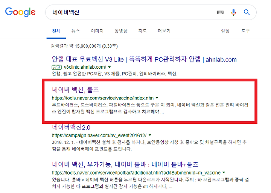The image size is (271, 193).
Task: Click the snippet date 2016. 12. 1.
Action: 63,142
